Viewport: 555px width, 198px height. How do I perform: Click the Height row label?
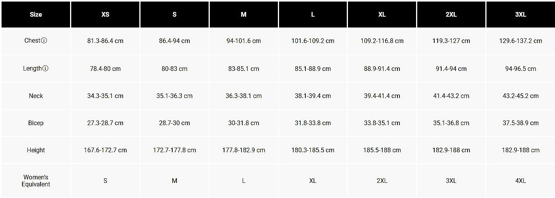click(x=36, y=150)
